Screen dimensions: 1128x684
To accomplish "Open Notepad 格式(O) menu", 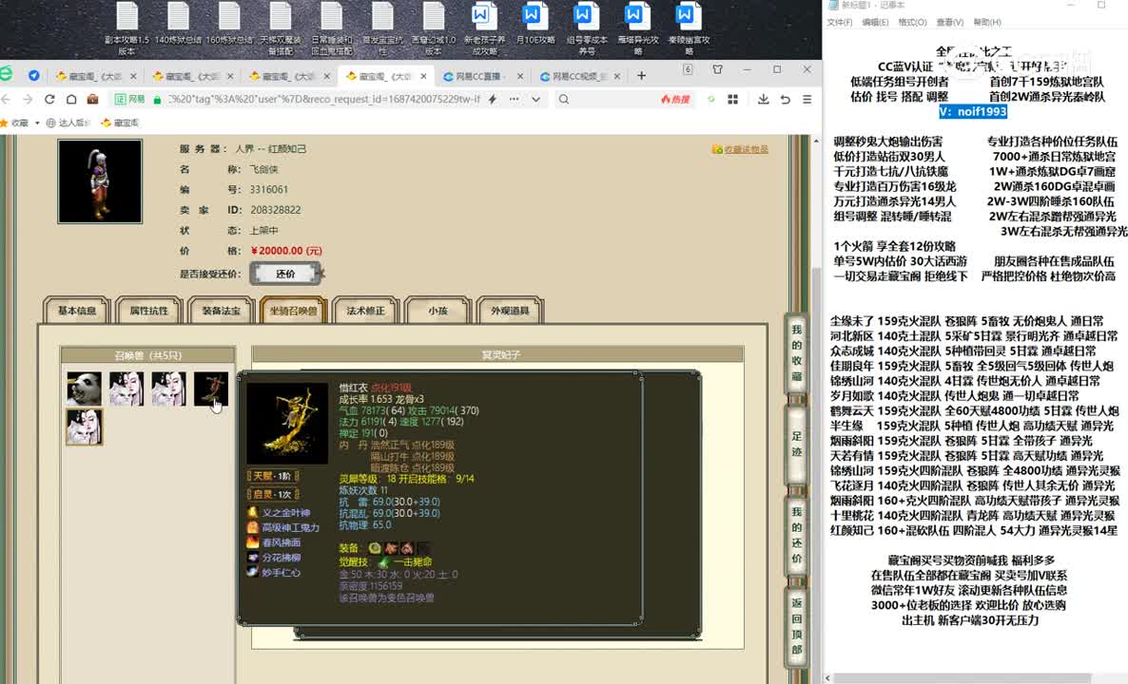I will [912, 22].
